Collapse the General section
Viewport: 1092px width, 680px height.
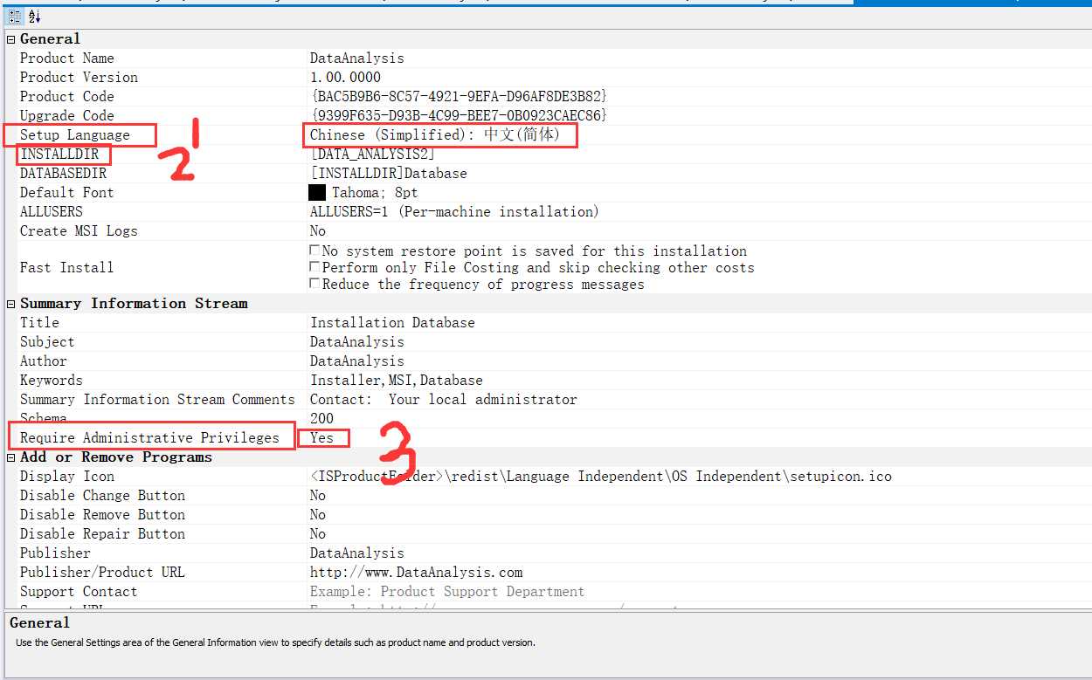11,39
